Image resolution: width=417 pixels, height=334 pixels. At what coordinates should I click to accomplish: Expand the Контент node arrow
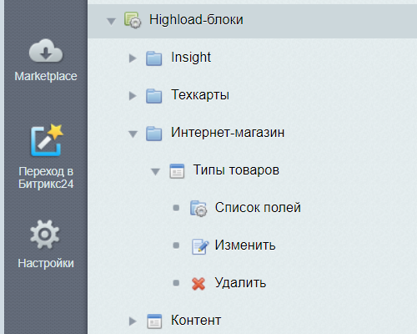click(133, 321)
